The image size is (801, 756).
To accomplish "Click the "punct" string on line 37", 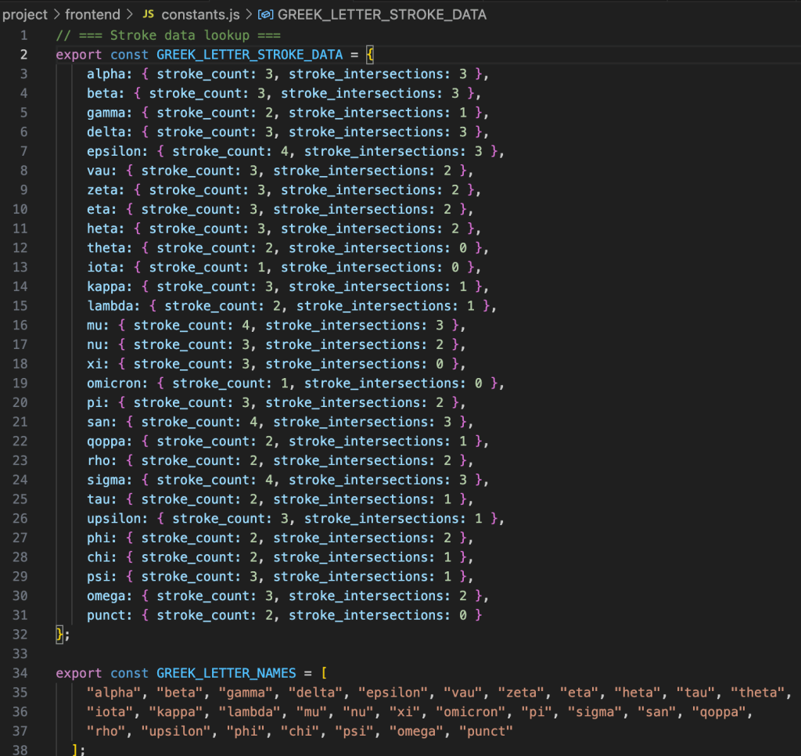I will (x=487, y=731).
